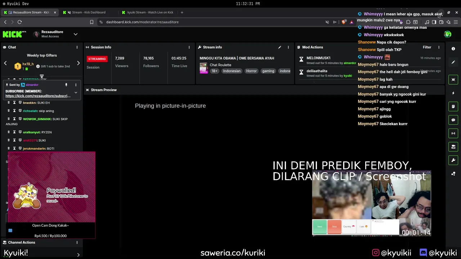Open the green user profile avatar
The height and width of the screenshot is (259, 461).
448,34
